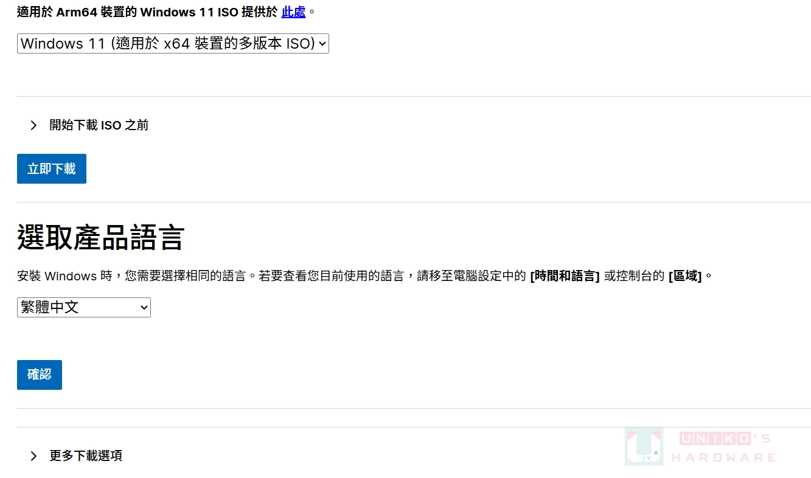Viewport: 811px width, 478px height.
Task: Open the Windows 11 x64 多版本 ISO dropdown
Action: (173, 44)
